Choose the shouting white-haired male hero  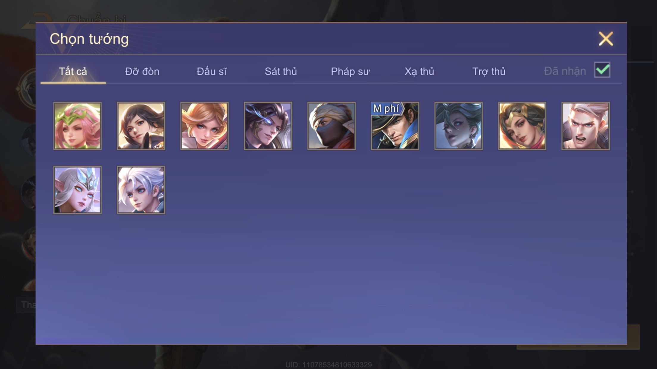point(586,126)
